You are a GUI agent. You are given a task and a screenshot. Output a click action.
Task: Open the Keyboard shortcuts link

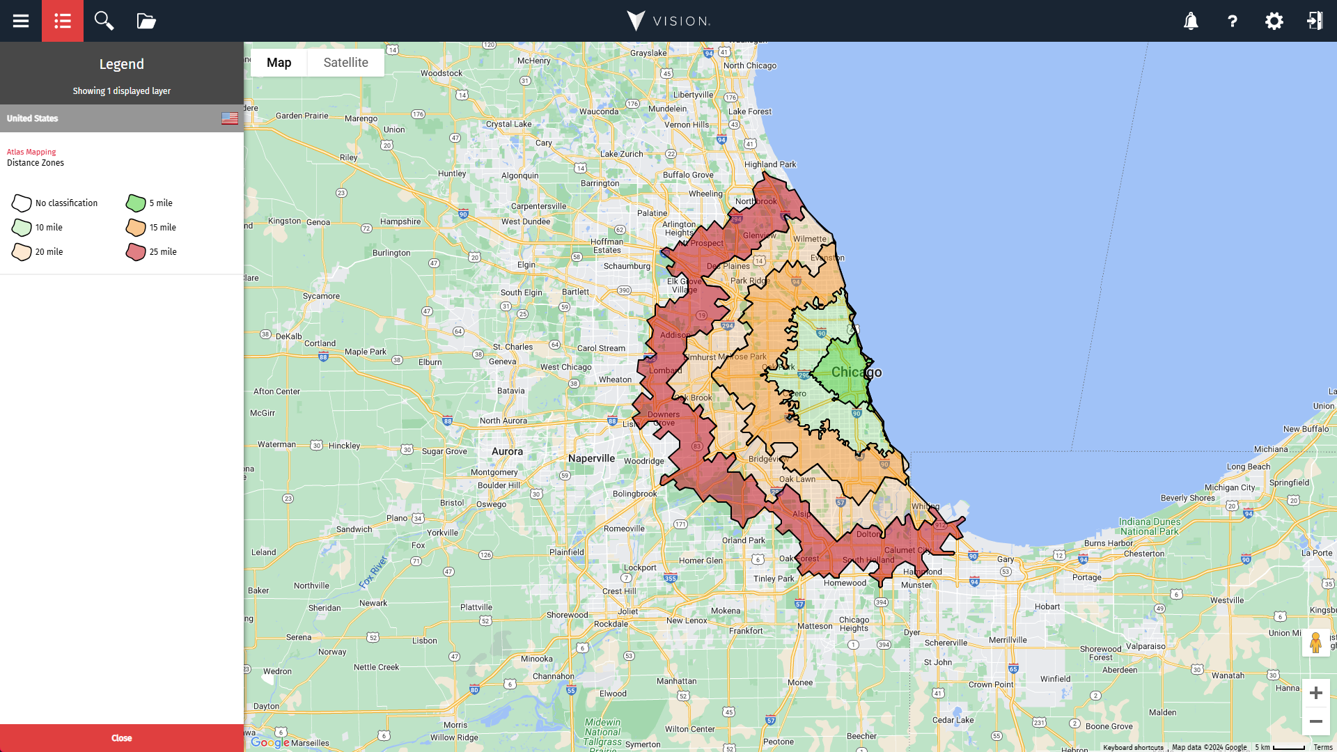click(x=1133, y=747)
